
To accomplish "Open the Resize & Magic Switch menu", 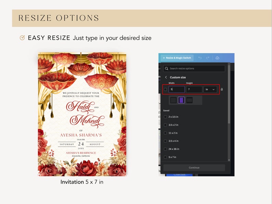I will pos(177,58).
